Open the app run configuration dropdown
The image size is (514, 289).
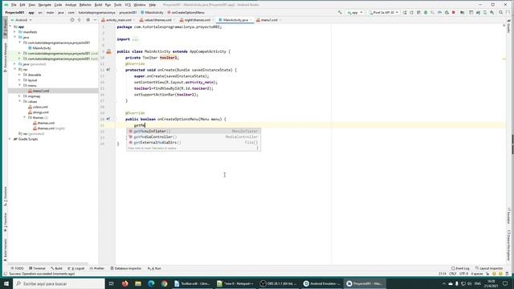coord(355,13)
